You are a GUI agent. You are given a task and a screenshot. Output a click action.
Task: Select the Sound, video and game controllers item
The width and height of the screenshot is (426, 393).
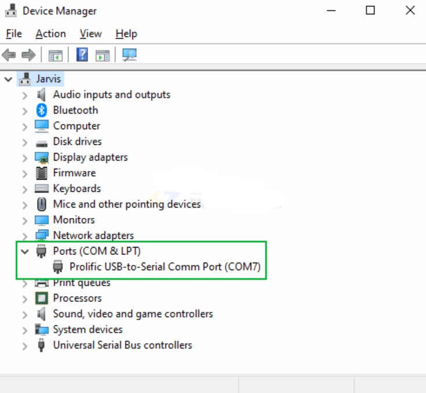click(x=133, y=314)
